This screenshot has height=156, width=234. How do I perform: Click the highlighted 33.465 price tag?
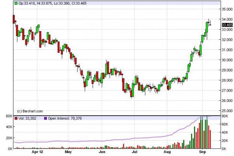pos(227,25)
